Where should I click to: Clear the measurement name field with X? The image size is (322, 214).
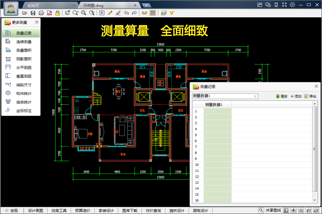coord(255,96)
